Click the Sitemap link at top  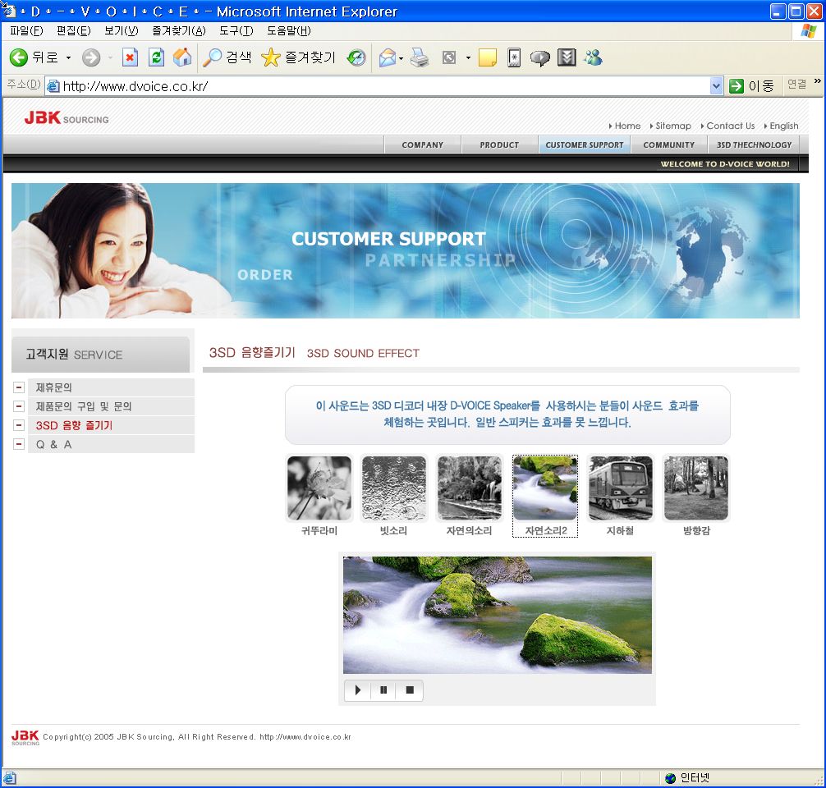[x=673, y=126]
